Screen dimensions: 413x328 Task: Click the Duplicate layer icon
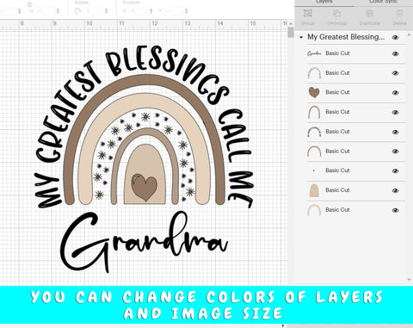(370, 14)
